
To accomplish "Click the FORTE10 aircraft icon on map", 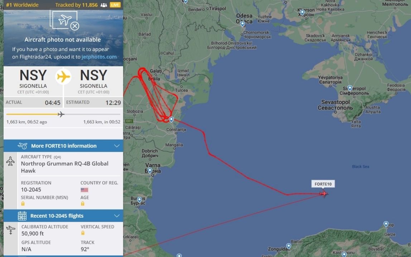I will (324, 194).
